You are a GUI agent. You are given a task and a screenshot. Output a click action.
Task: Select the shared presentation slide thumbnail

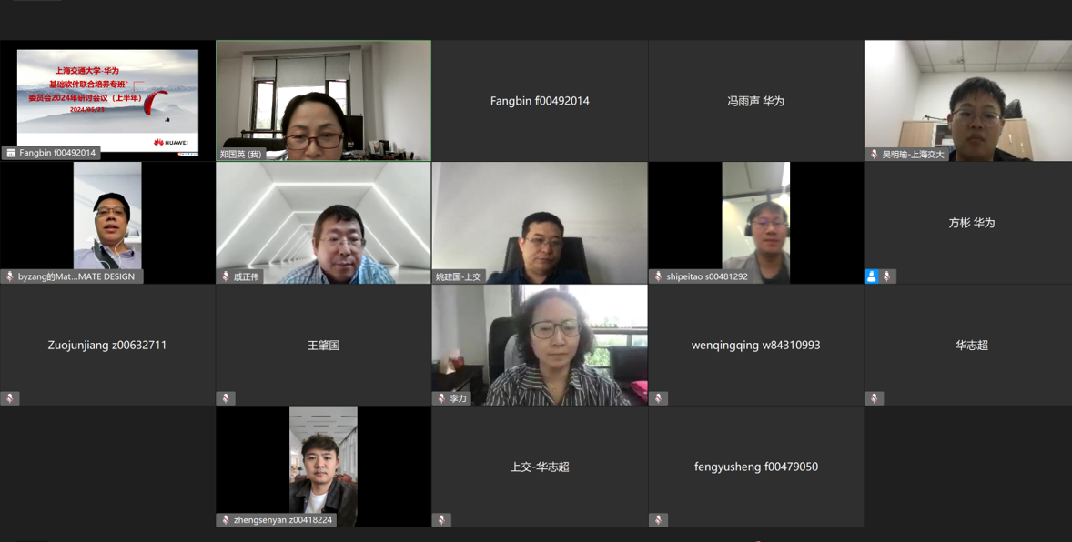point(108,101)
